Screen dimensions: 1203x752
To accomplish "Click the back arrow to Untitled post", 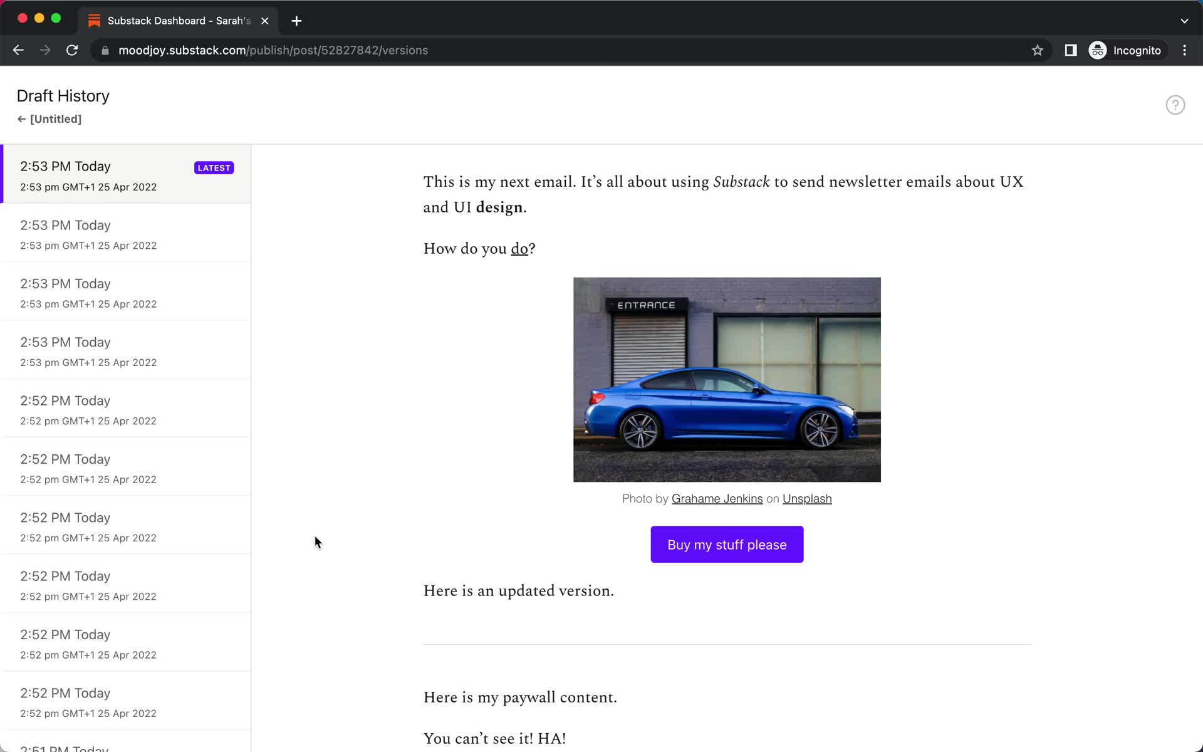I will point(21,118).
